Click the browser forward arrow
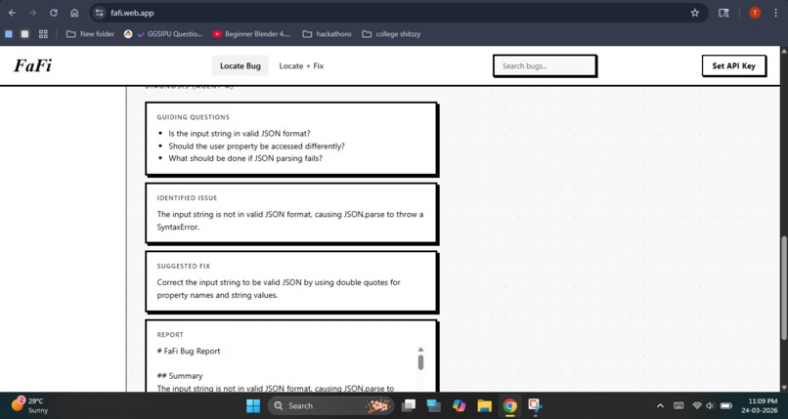 (32, 13)
